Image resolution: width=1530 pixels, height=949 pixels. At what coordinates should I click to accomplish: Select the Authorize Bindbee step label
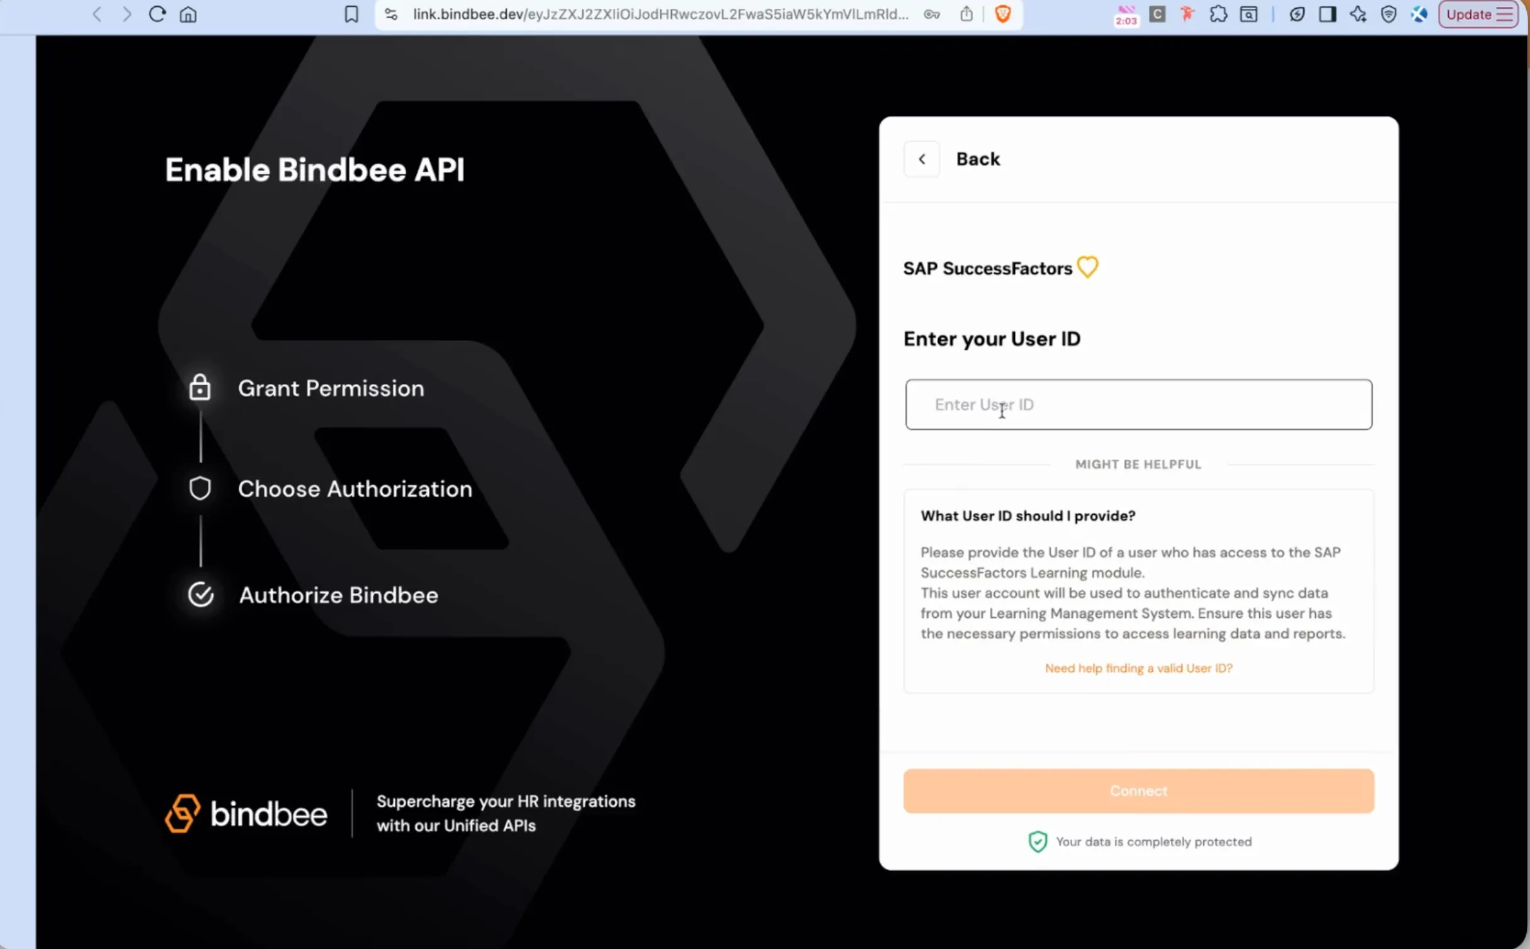[338, 595]
